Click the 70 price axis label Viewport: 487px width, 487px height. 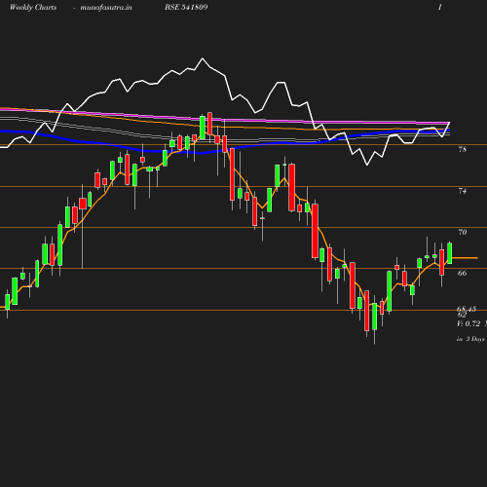[463, 232]
